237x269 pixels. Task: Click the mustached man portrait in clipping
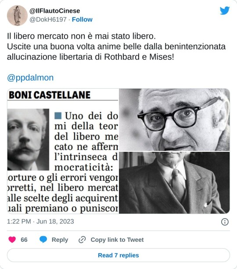[x=29, y=140]
